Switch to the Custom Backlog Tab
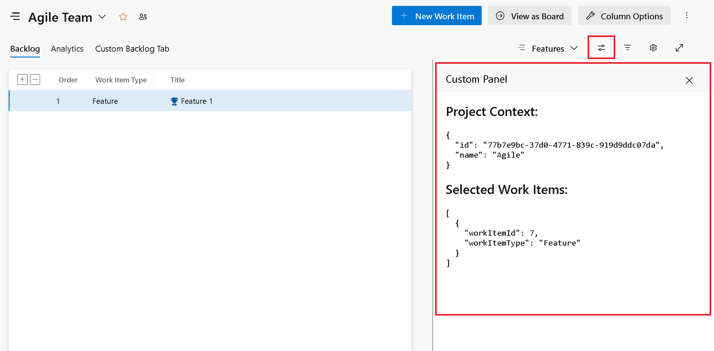The height and width of the screenshot is (351, 714). 132,48
